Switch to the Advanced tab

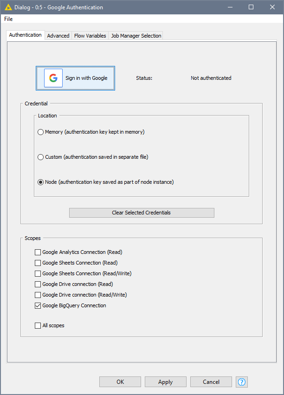pos(58,36)
